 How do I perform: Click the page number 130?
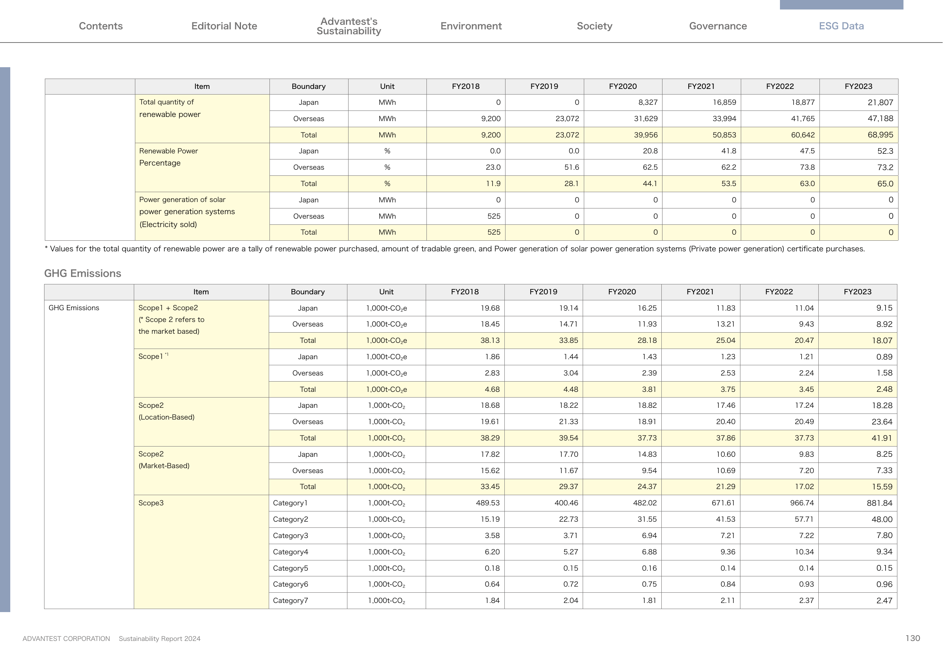[x=913, y=639]
